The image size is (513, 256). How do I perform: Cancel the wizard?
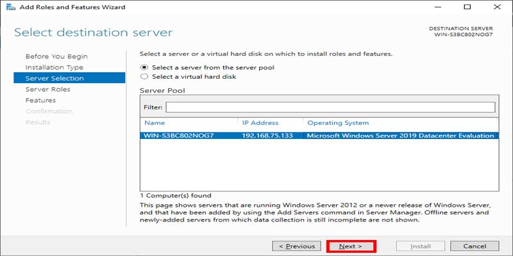point(475,246)
